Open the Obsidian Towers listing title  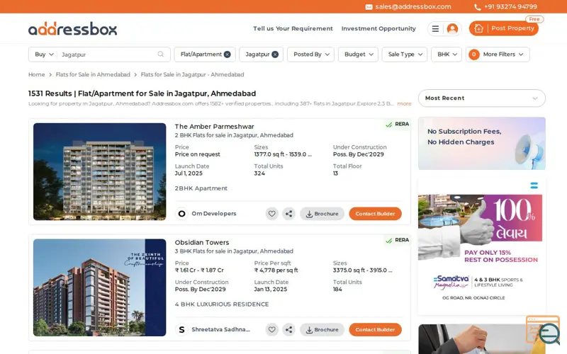[x=202, y=242]
